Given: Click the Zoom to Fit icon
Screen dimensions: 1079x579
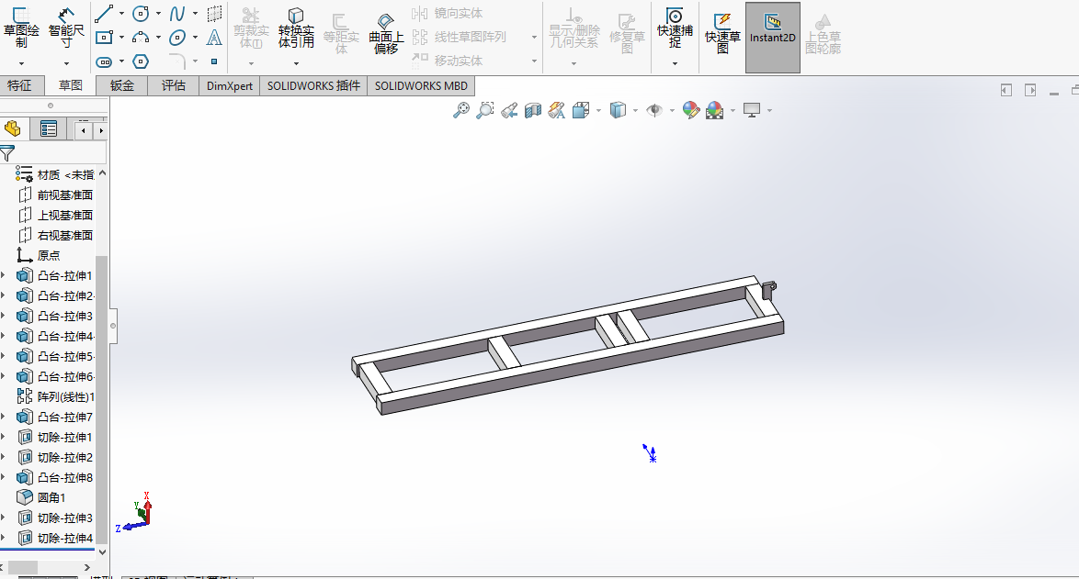Looking at the screenshot, I should click(x=461, y=110).
